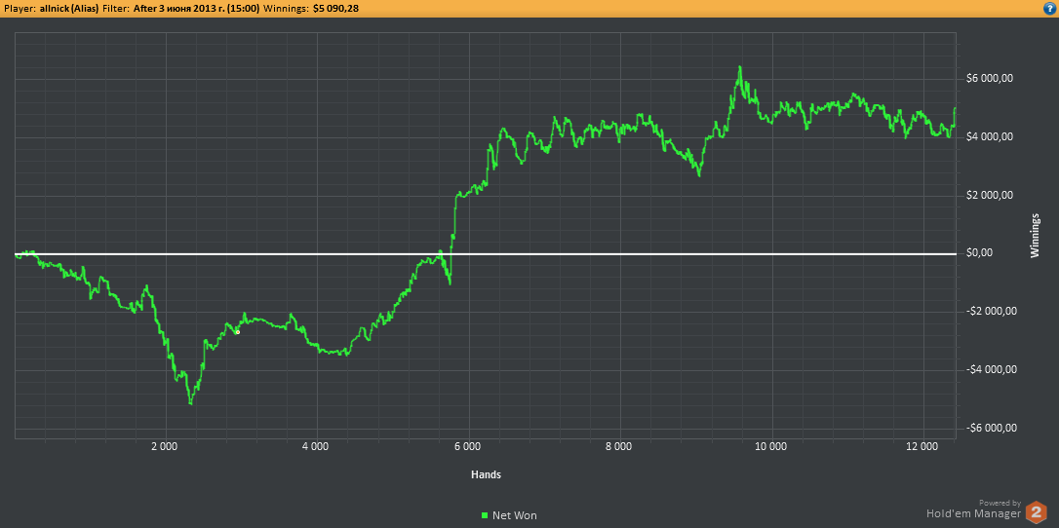Select the yellow marker dot on the graph line
Image resolution: width=1059 pixels, height=528 pixels.
pos(237,332)
